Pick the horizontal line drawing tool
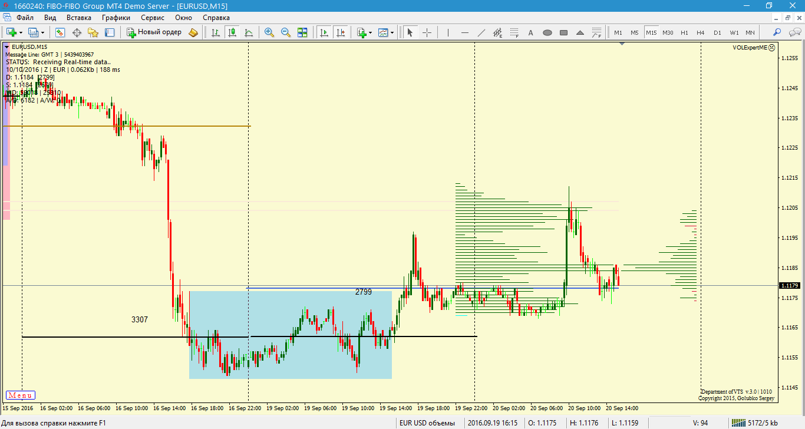805x429 pixels. [x=465, y=32]
